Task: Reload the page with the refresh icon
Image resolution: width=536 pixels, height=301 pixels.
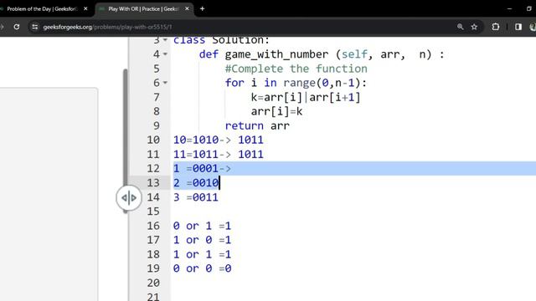Action: pos(17,27)
